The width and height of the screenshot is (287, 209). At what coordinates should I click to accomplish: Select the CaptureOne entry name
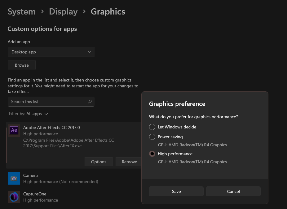coord(35,194)
